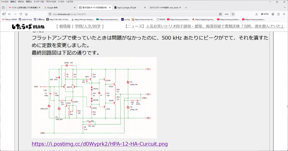Close the リフォーム詐欺 Yahoo news tab

(x=40, y=8)
